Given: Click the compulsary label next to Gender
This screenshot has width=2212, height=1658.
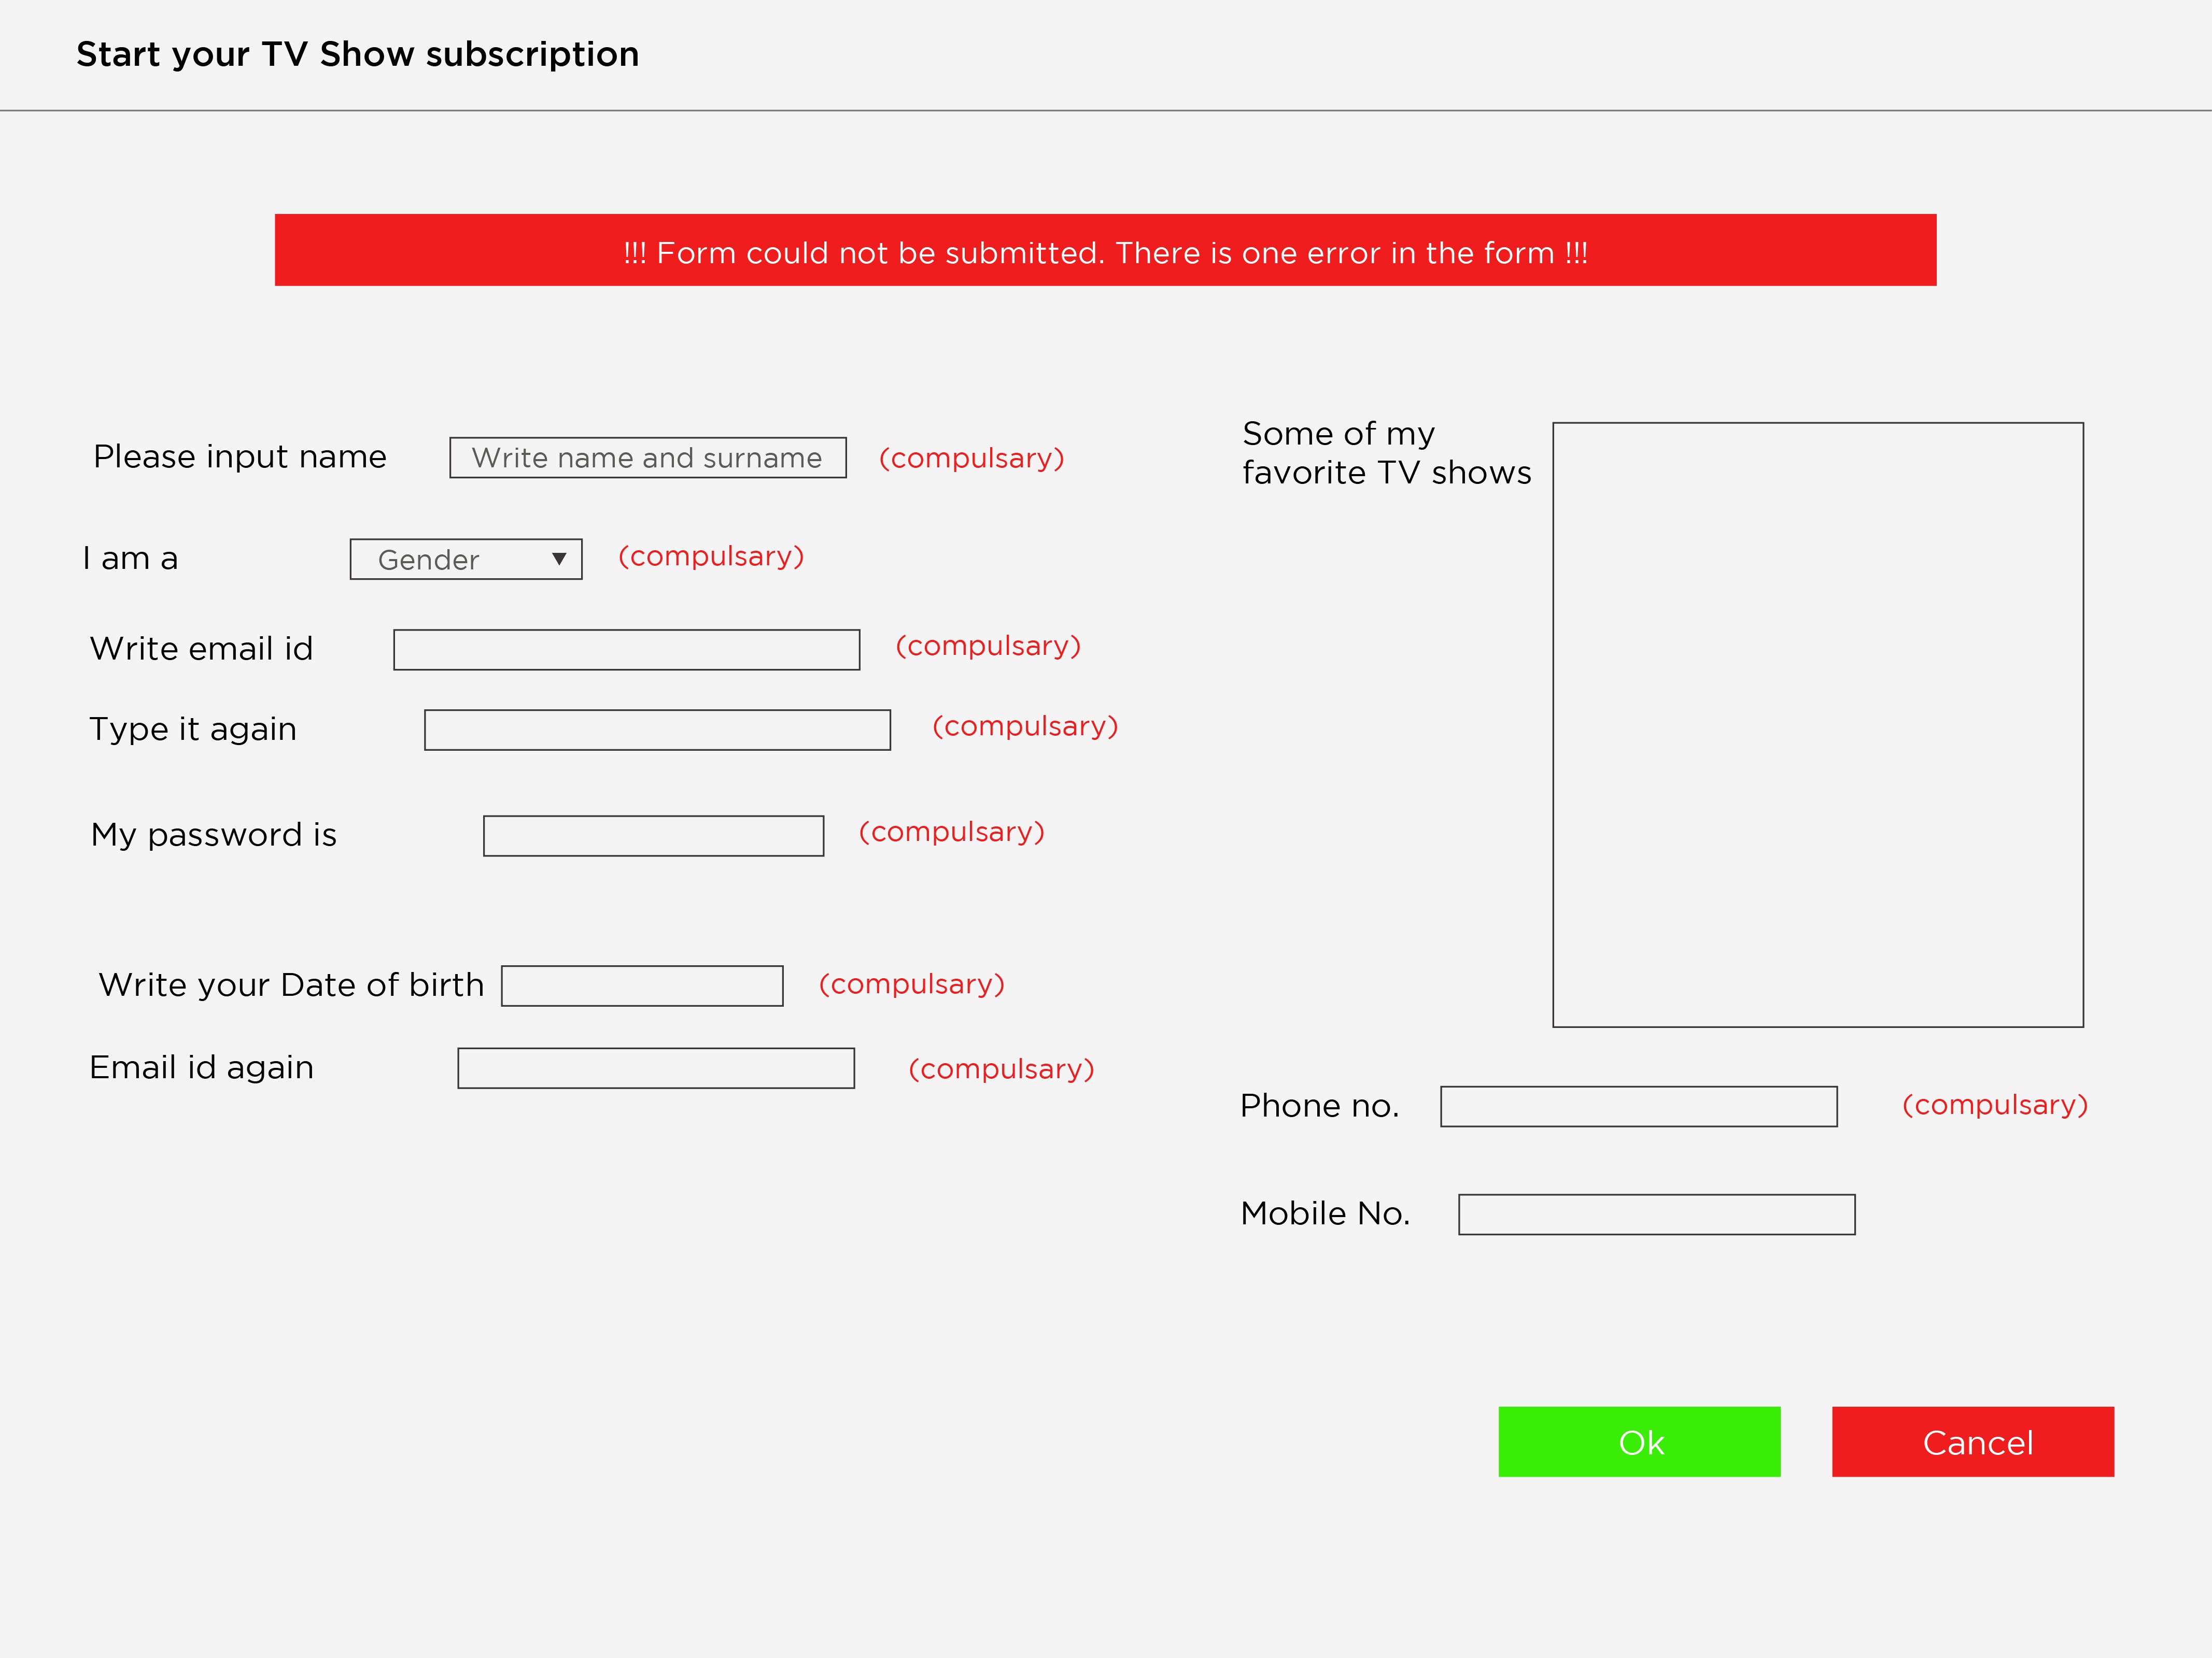Looking at the screenshot, I should pyautogui.click(x=711, y=555).
